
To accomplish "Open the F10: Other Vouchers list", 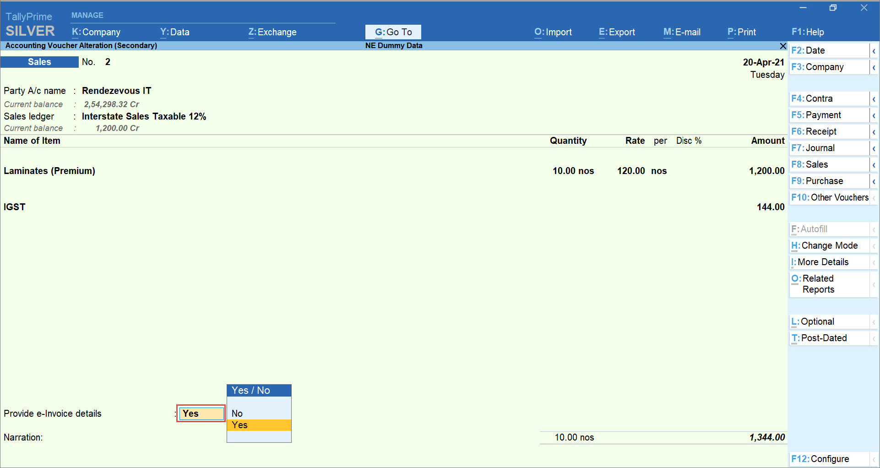I will 830,197.
